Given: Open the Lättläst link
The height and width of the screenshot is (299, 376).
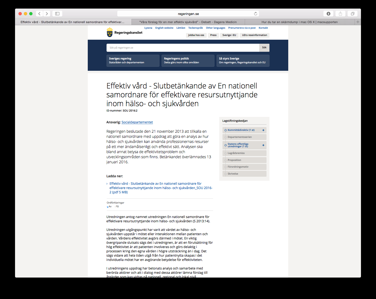Looking at the screenshot, I should click(181, 28).
